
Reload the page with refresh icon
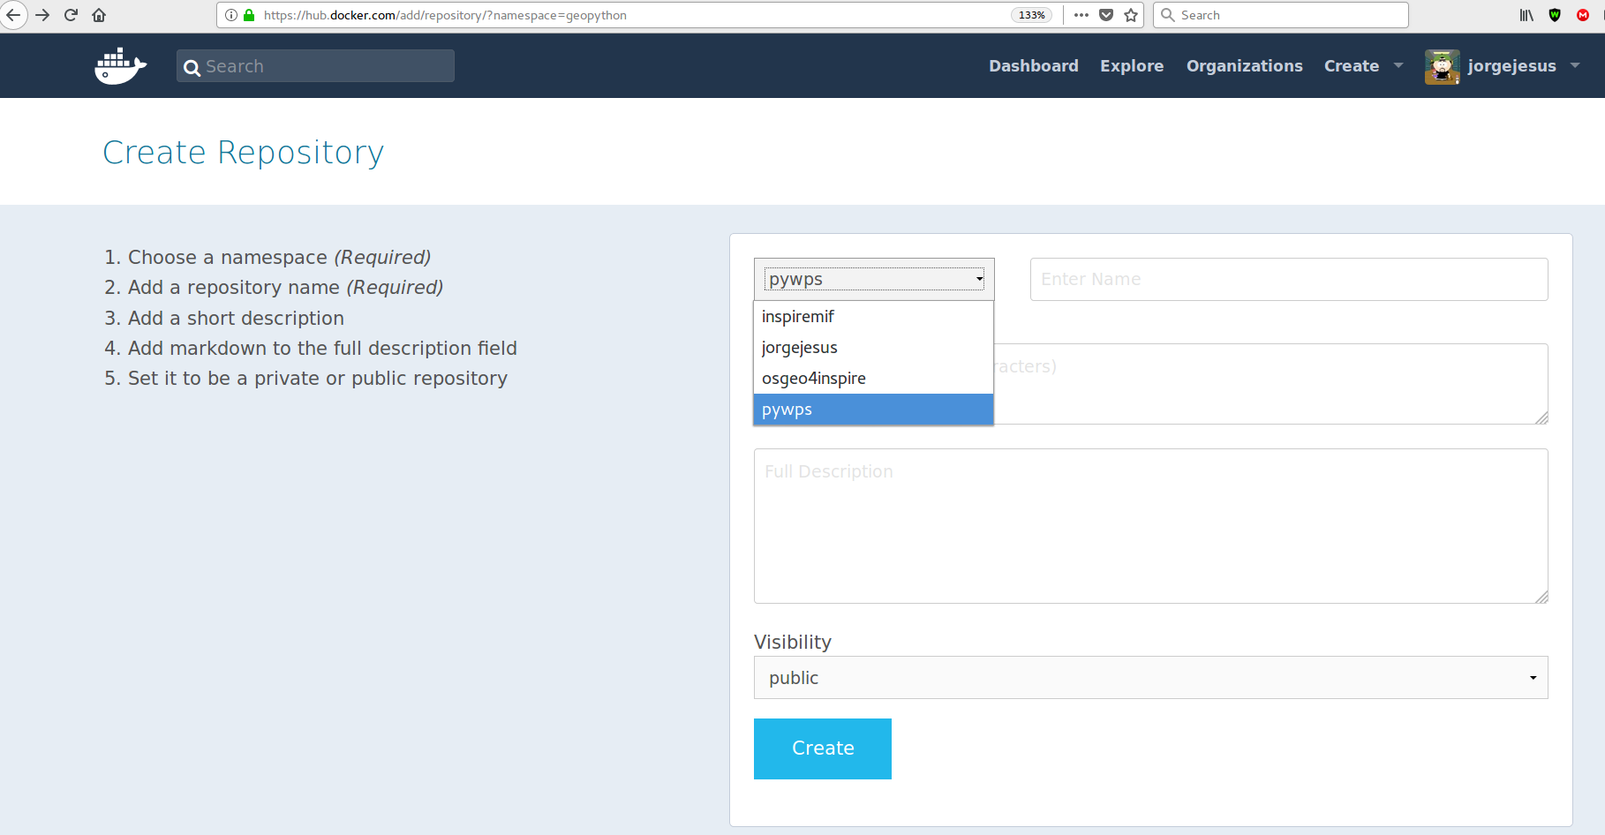pyautogui.click(x=72, y=15)
